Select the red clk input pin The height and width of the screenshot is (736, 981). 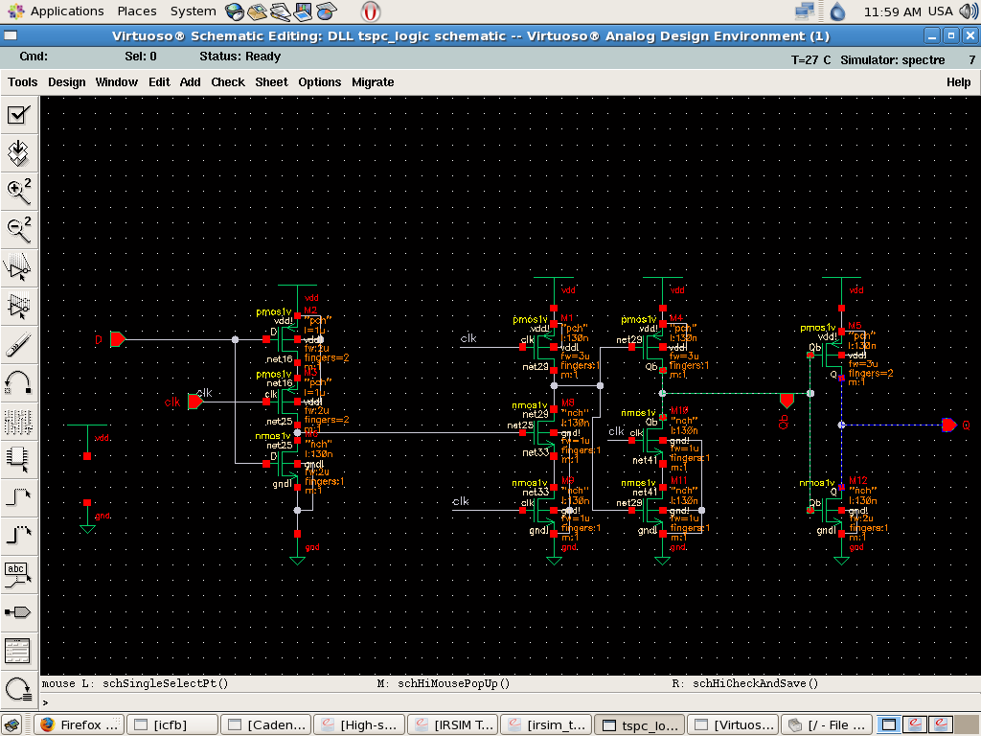195,402
